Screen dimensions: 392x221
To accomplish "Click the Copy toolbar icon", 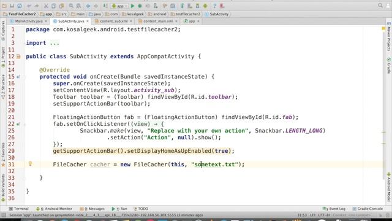I will (53, 6).
